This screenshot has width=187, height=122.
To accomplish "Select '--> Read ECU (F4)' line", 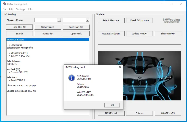I will click(x=16, y=80).
